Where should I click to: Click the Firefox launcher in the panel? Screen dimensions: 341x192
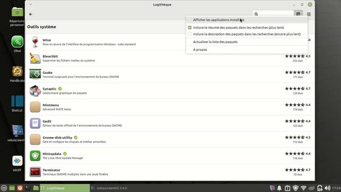point(20,188)
